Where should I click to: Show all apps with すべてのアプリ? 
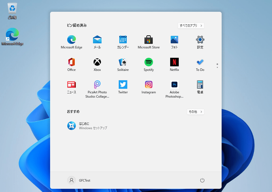pos(191,26)
